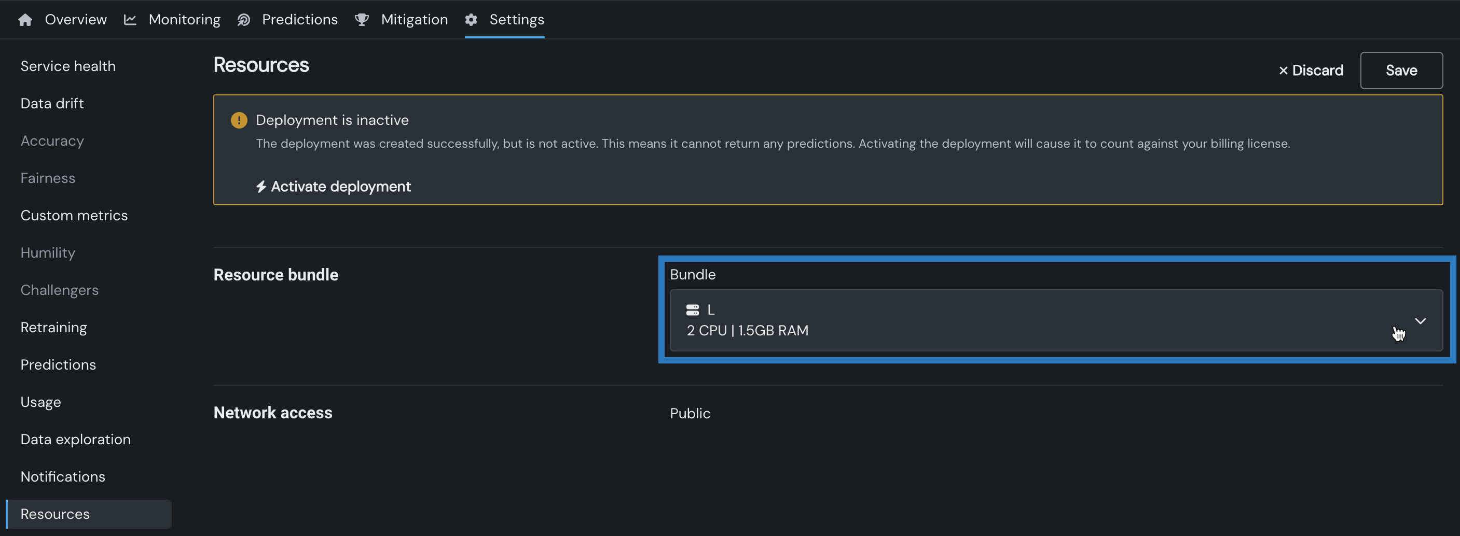Select Custom metrics in sidebar

[x=74, y=216]
